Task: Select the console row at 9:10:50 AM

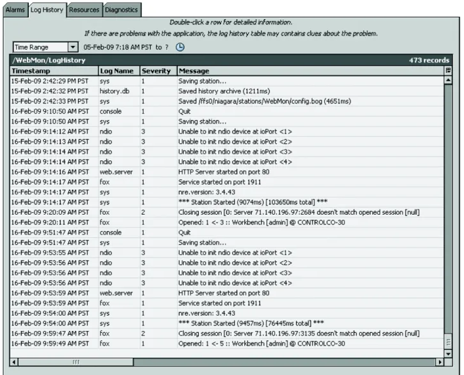Action: tap(227, 112)
